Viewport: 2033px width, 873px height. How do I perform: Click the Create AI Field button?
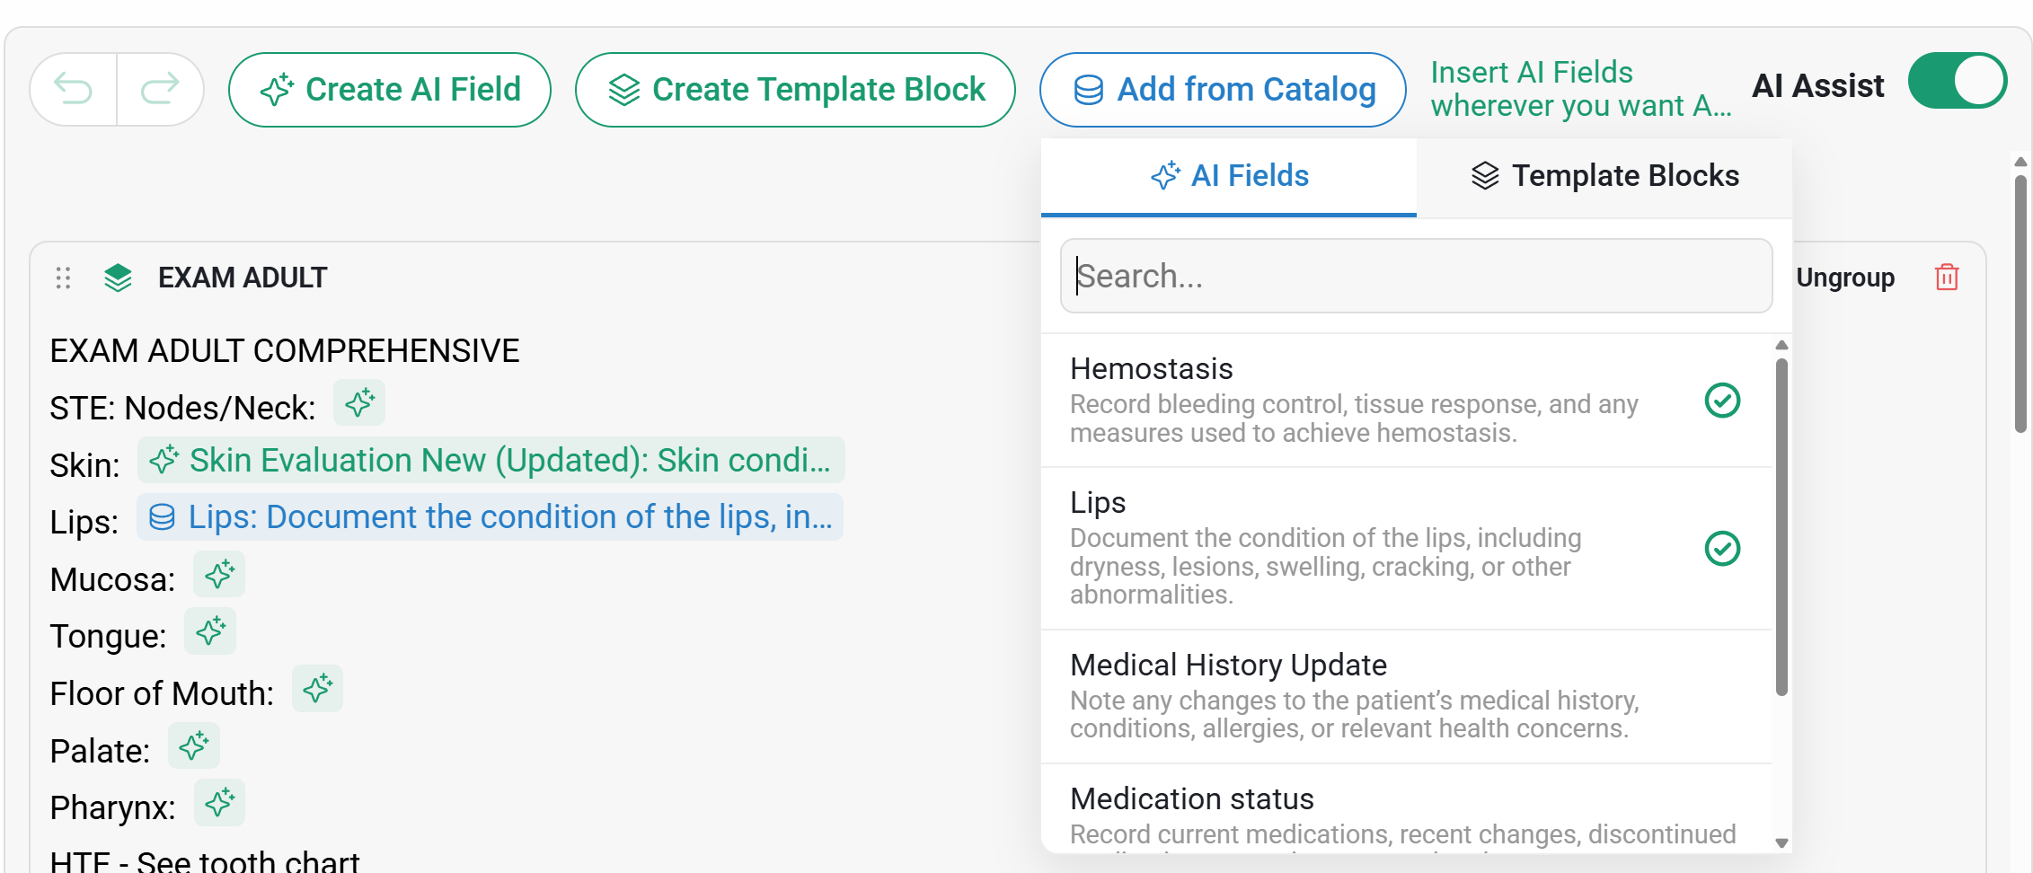[x=390, y=90]
